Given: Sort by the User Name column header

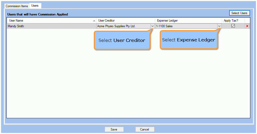Looking at the screenshot, I should point(52,21).
